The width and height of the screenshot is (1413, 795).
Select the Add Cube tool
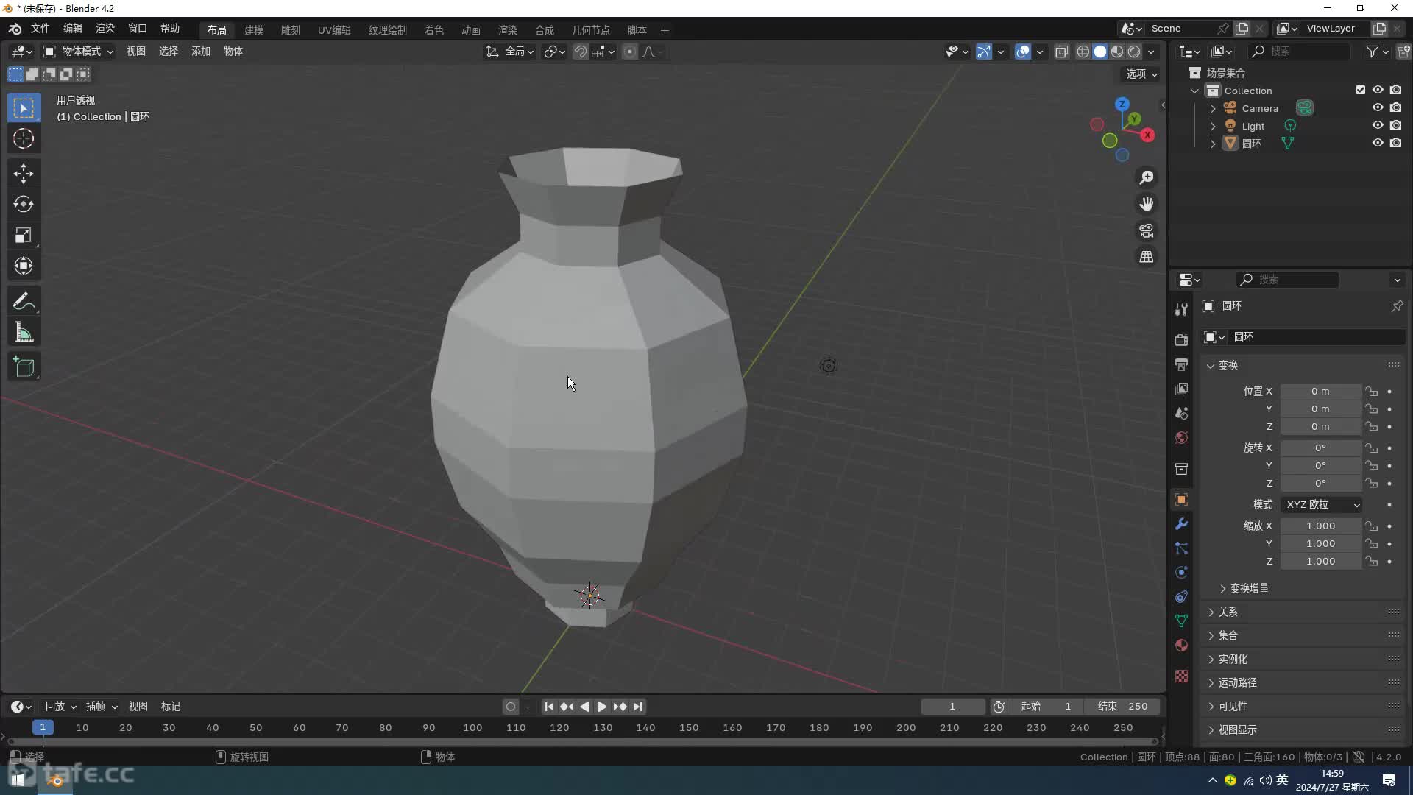[24, 367]
